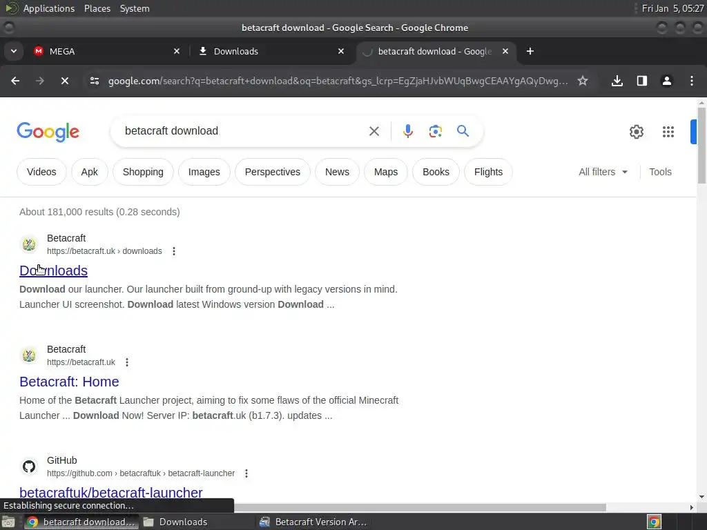Viewport: 707px width, 530px height.
Task: Switch to Betacraft Version Archive taskbar window
Action: click(314, 522)
